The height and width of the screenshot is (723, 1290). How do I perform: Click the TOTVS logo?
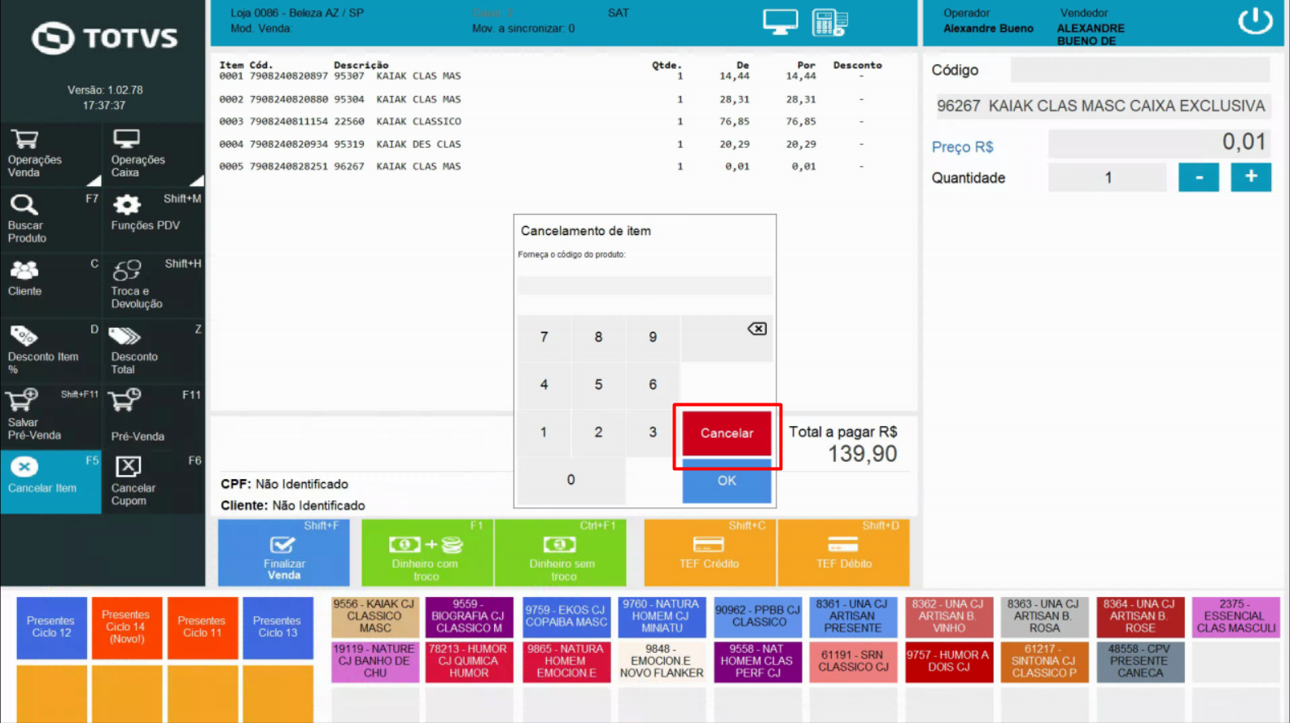click(x=104, y=38)
